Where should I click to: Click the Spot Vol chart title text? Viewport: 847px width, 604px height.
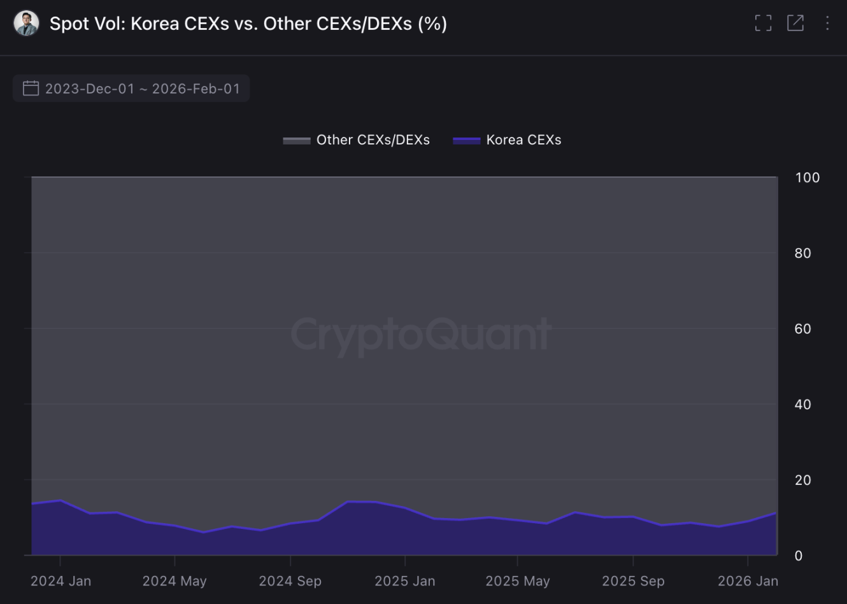[248, 24]
